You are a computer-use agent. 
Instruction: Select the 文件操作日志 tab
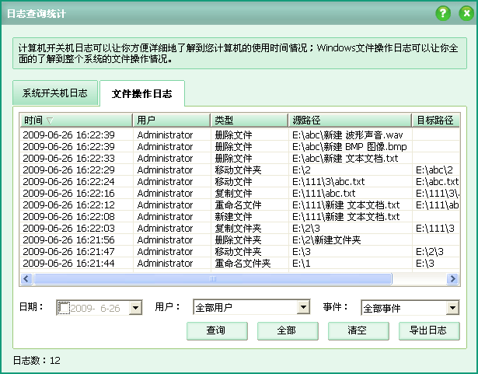[x=142, y=94]
